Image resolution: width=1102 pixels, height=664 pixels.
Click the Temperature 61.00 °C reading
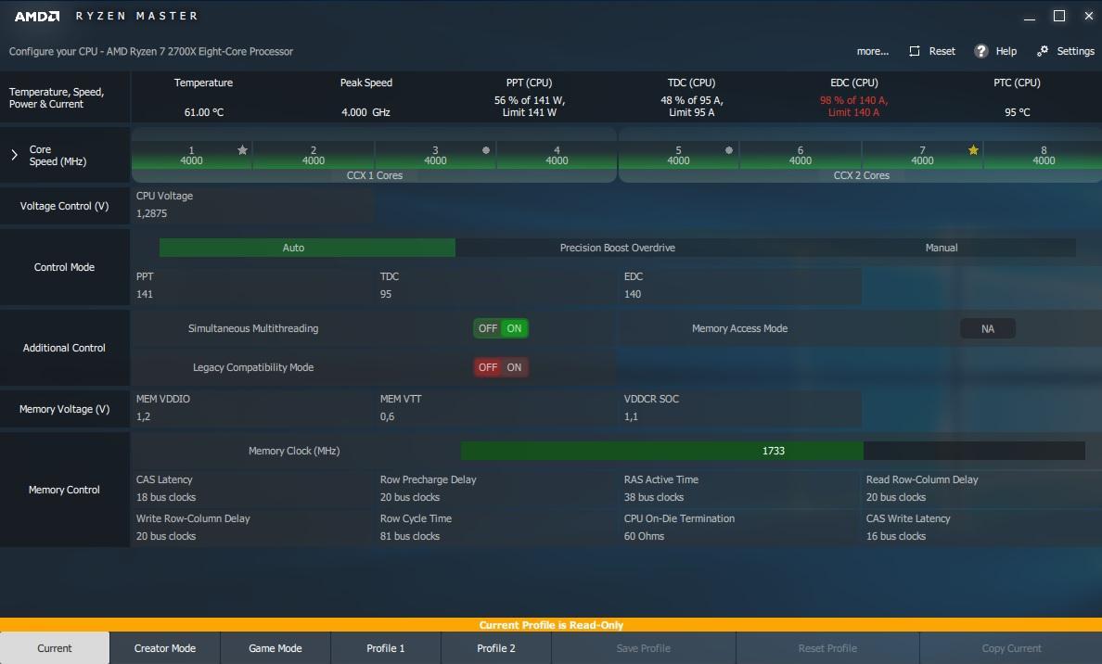[x=204, y=111]
